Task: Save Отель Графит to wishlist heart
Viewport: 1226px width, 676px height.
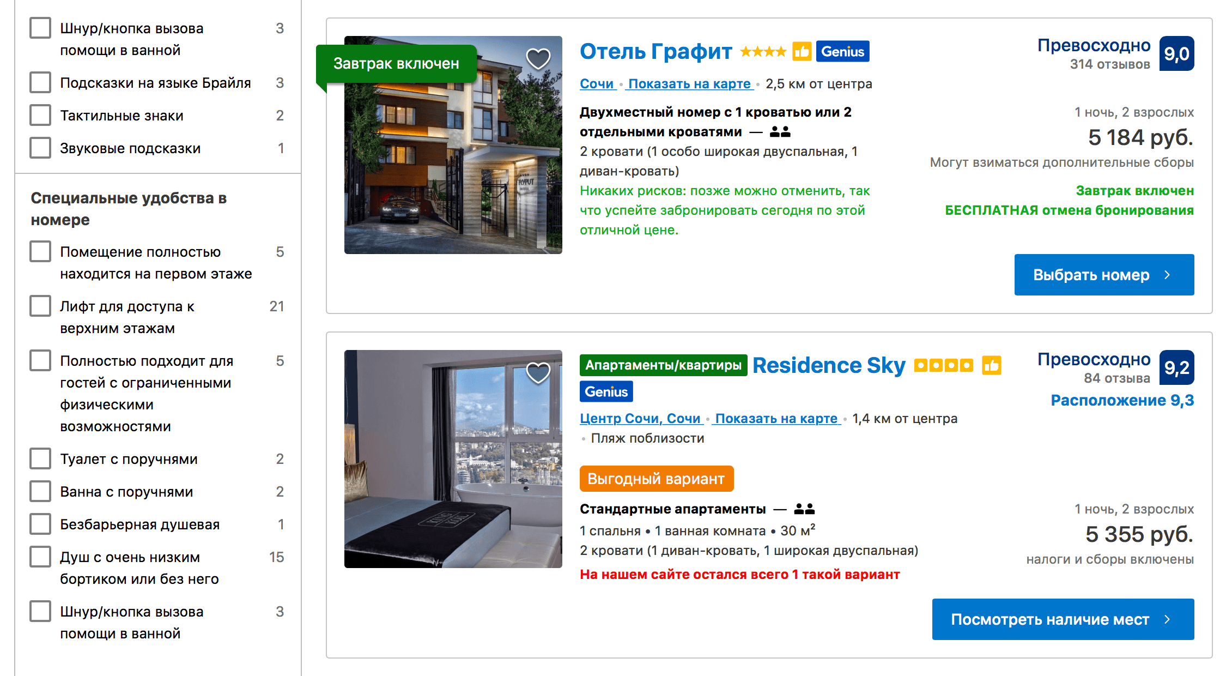Action: 538,59
